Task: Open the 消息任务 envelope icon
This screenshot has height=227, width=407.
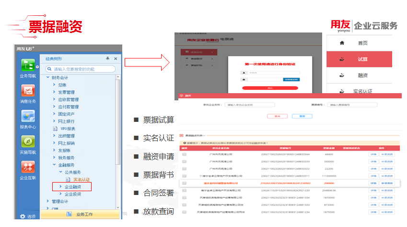Action: click(x=28, y=91)
